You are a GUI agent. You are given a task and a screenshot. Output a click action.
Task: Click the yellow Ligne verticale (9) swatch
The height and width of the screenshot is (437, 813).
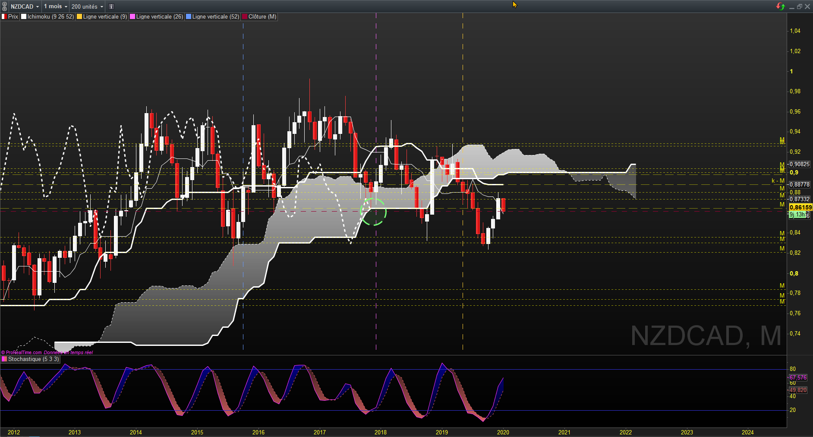79,17
